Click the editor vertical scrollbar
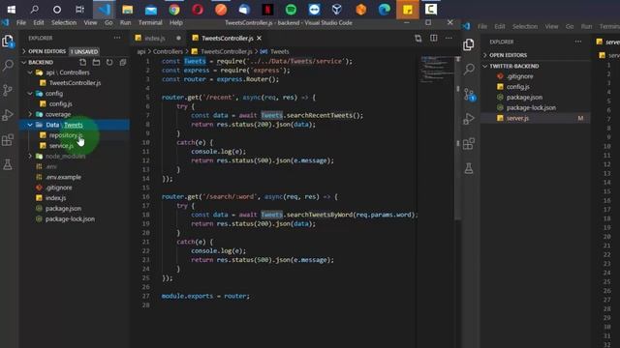This screenshot has height=348, width=620. click(x=458, y=138)
